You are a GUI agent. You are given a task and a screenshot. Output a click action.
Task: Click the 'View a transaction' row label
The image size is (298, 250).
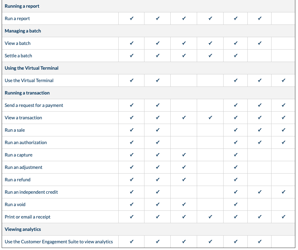[x=23, y=118]
